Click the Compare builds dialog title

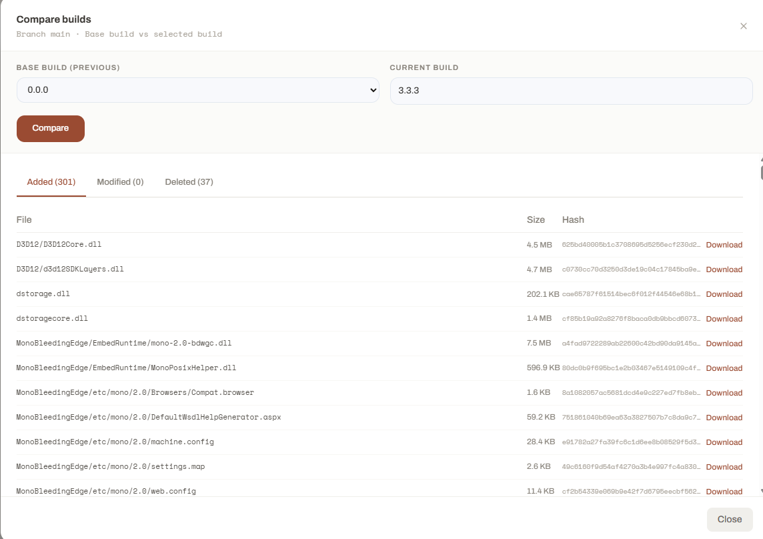(53, 19)
